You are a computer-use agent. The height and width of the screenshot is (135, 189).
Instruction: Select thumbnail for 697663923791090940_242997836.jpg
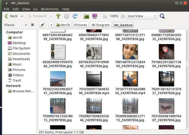click(94, 52)
